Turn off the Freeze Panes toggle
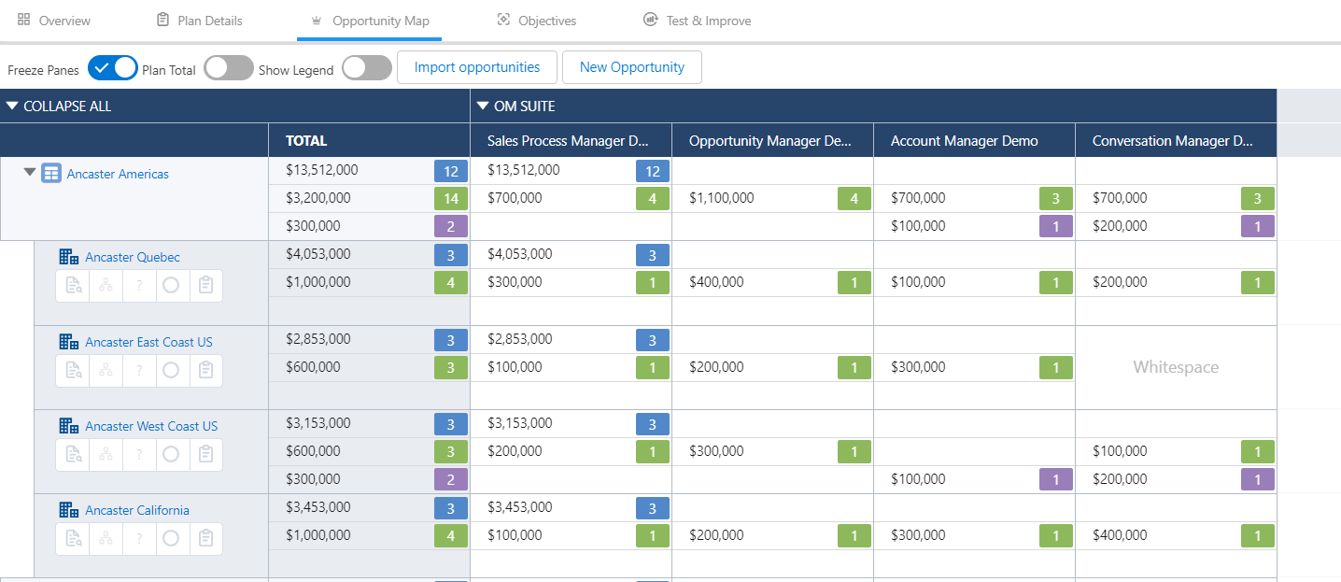This screenshot has height=582, width=1341. pyautogui.click(x=112, y=68)
